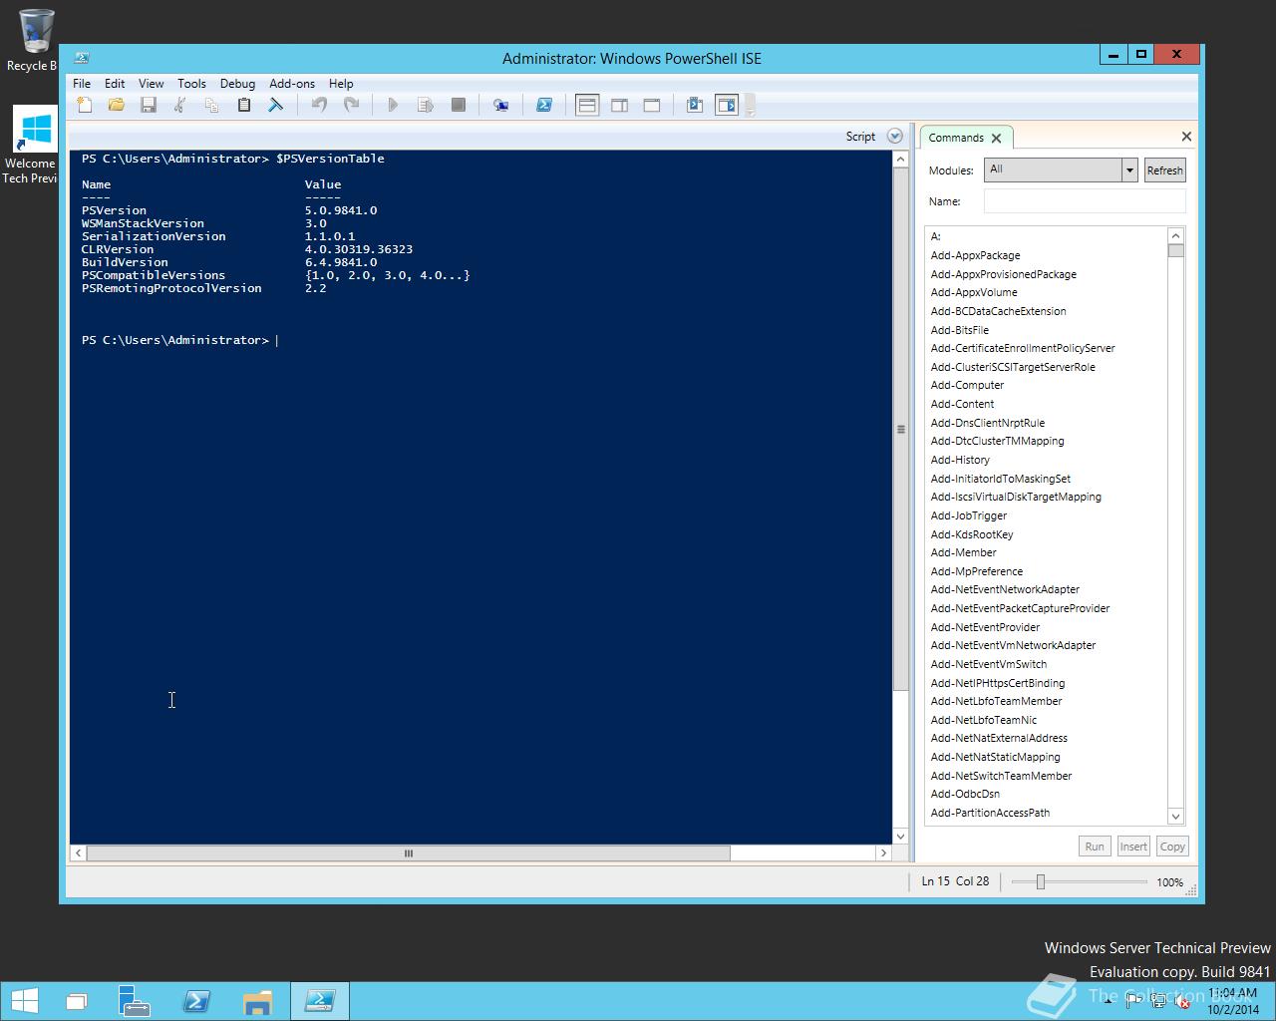Show script pane on right layout icon
Image resolution: width=1276 pixels, height=1021 pixels.
(x=619, y=105)
